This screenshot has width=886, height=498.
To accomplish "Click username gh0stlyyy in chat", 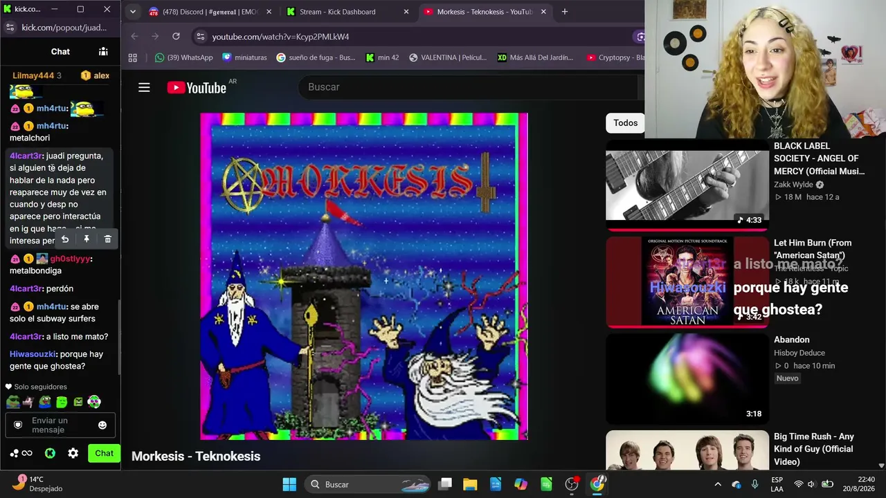I will click(x=71, y=259).
